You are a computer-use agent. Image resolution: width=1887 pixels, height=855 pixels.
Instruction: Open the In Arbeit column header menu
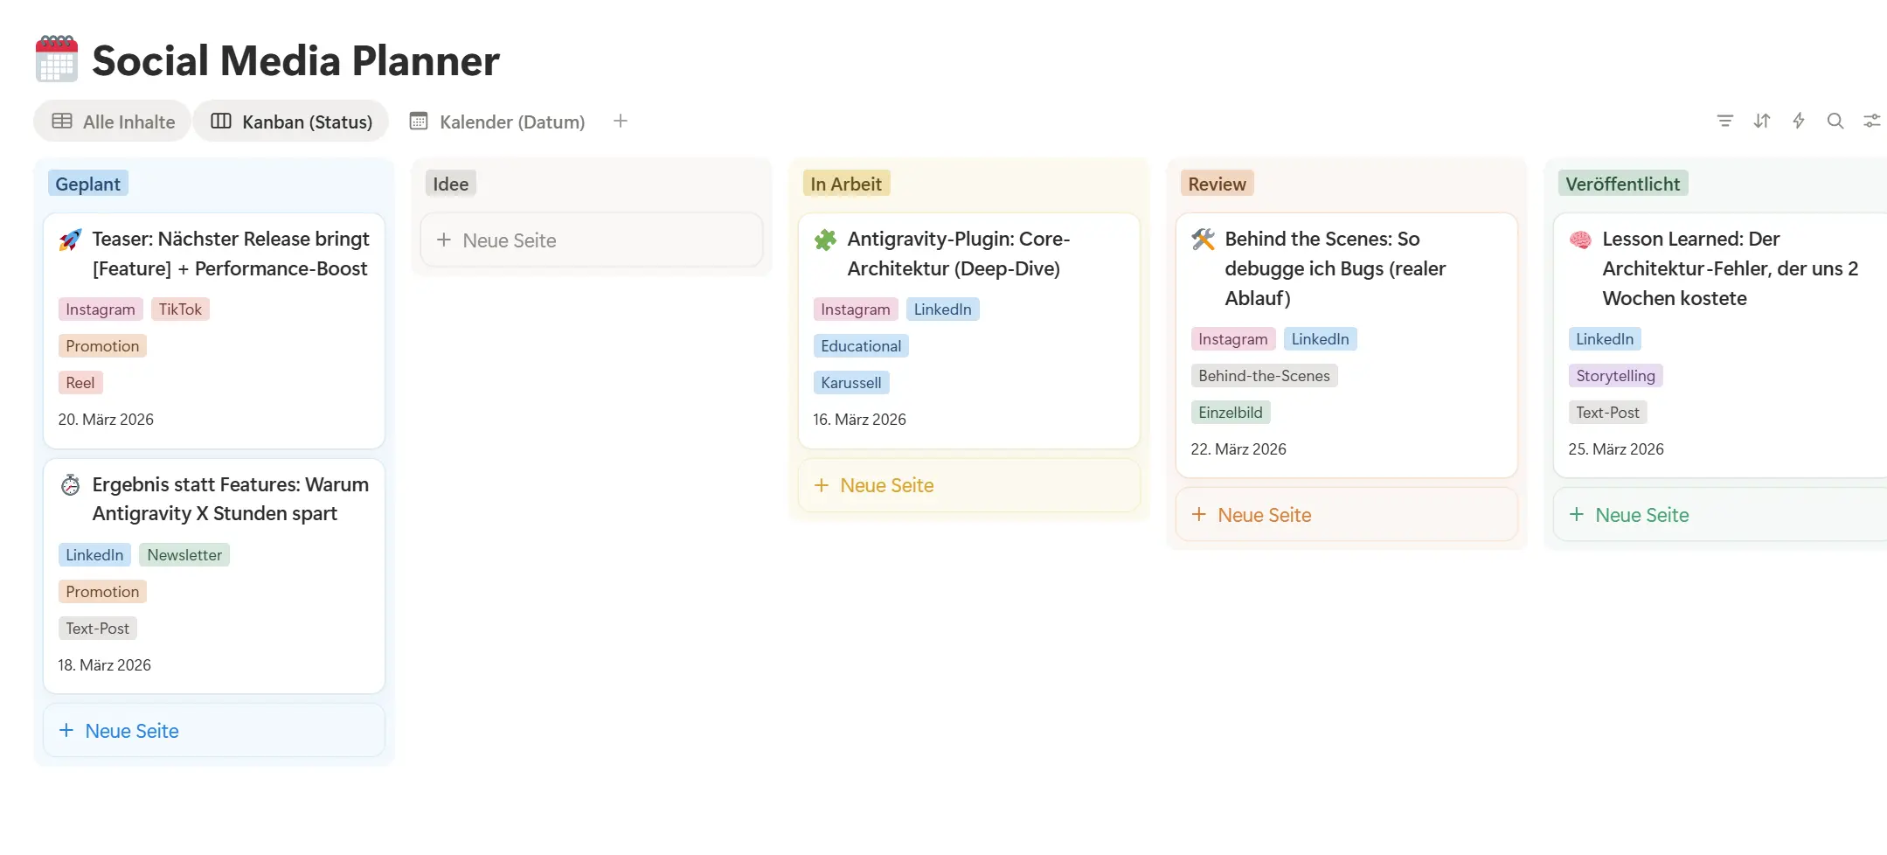tap(846, 184)
